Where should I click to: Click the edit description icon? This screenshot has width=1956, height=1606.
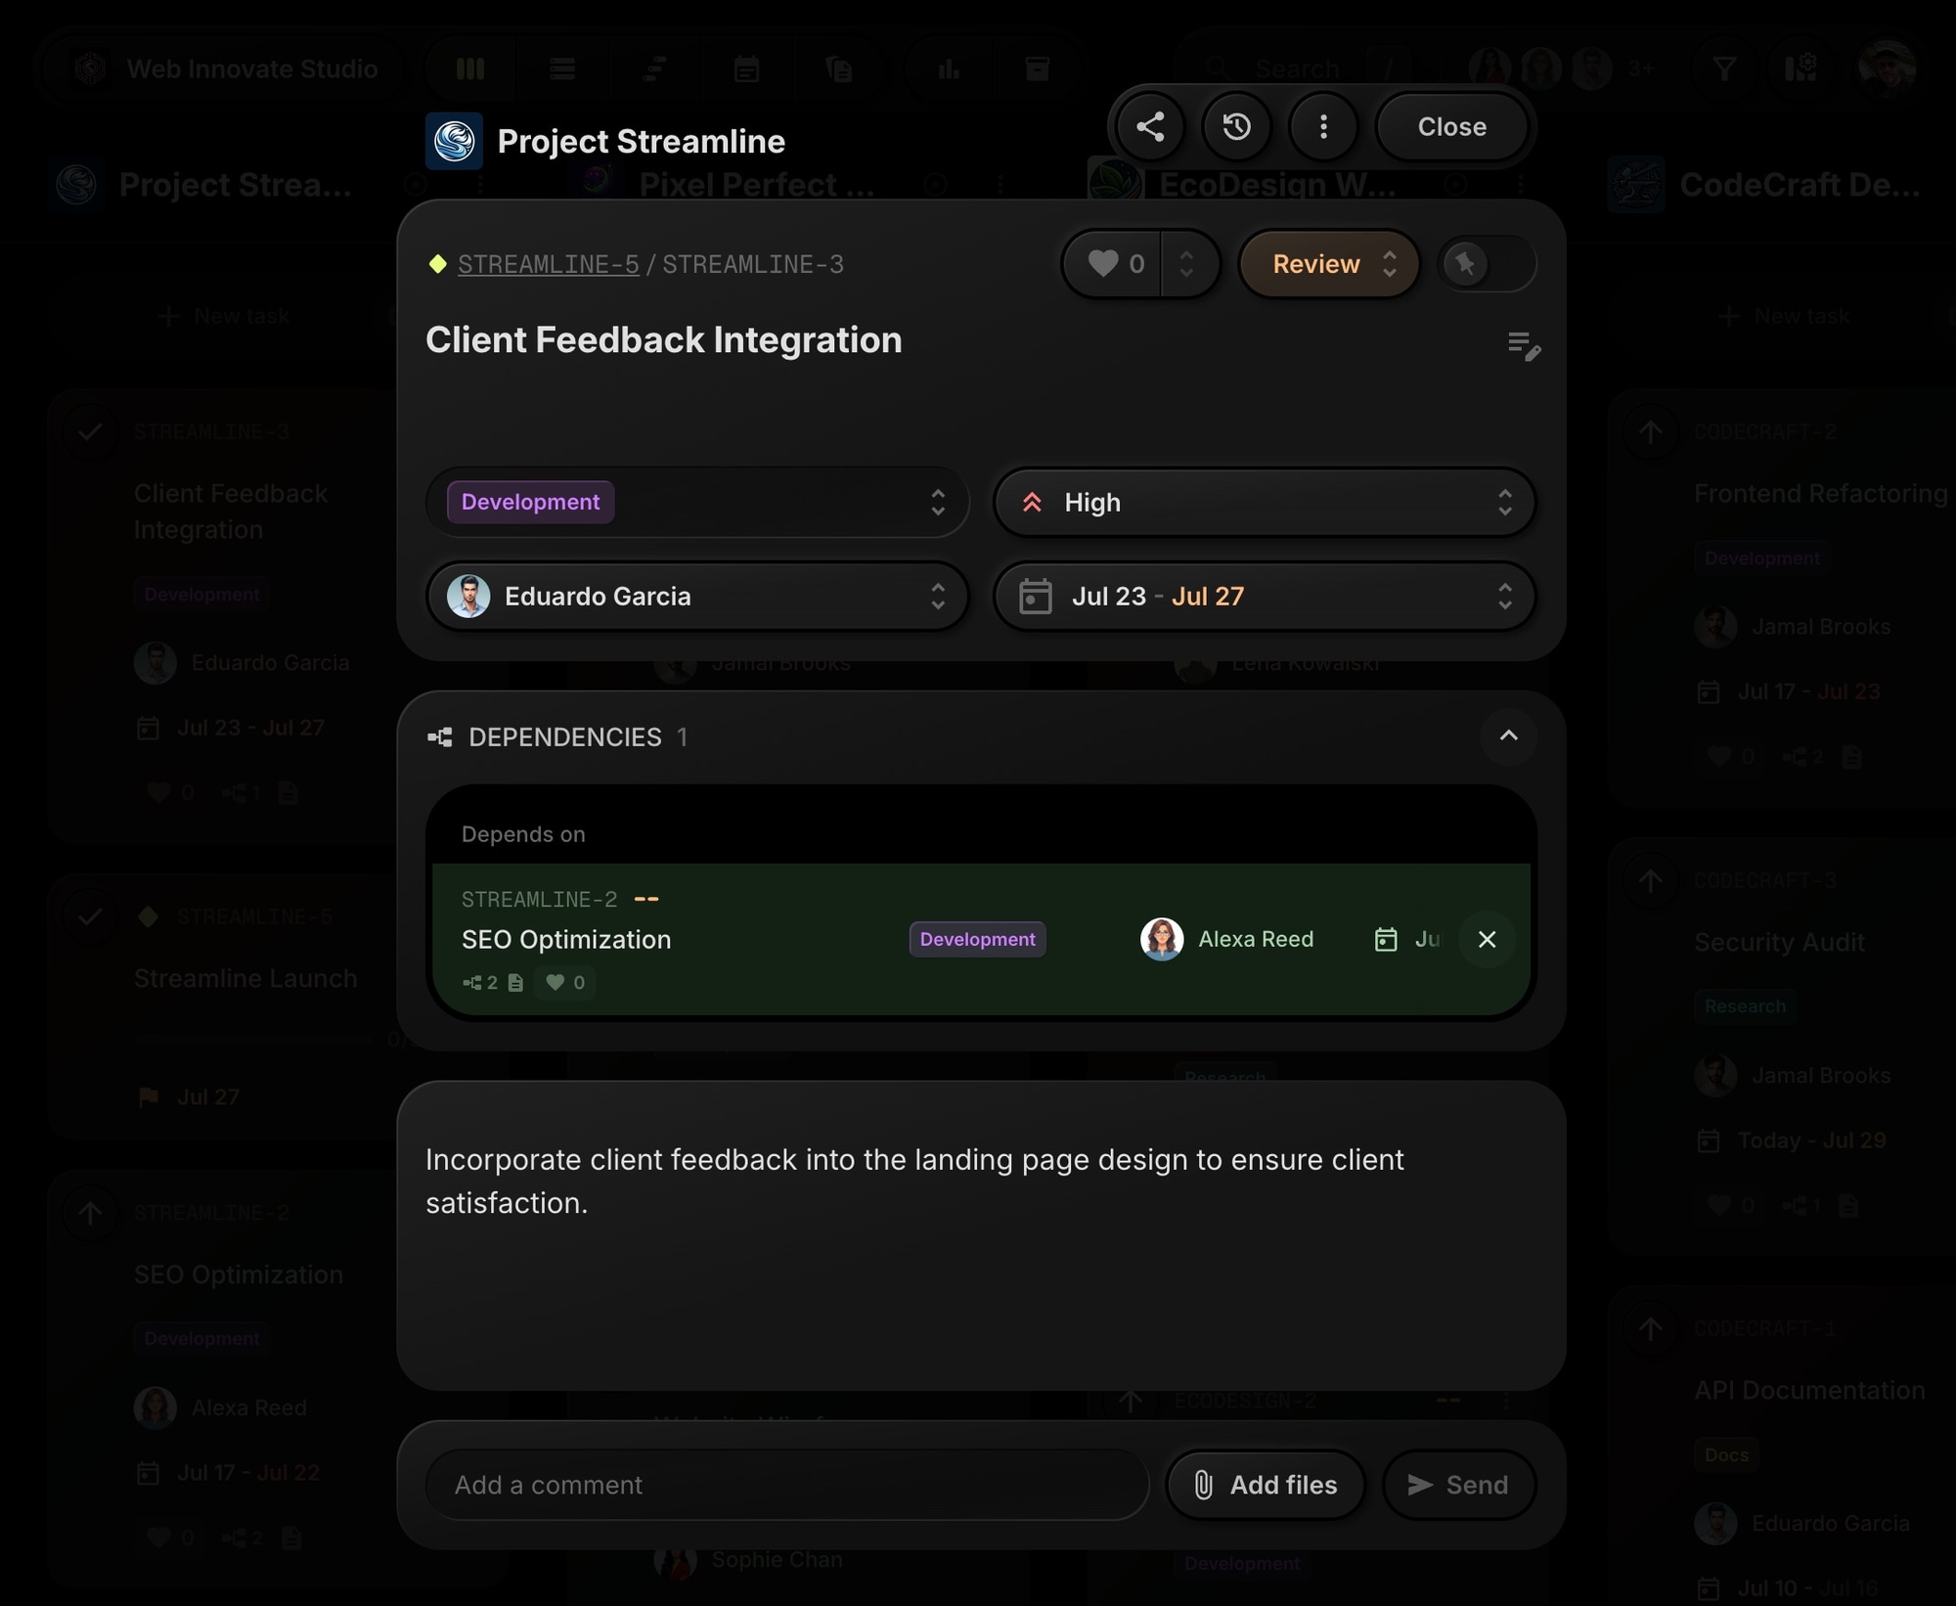click(x=1524, y=344)
